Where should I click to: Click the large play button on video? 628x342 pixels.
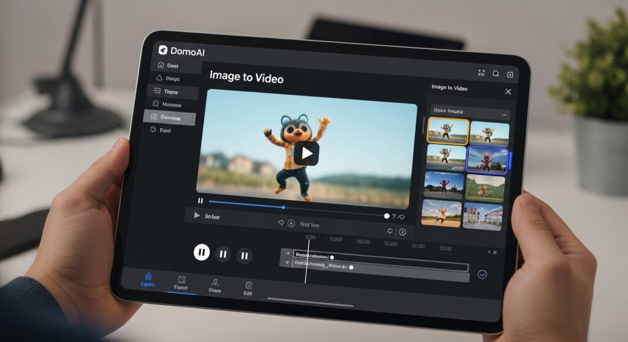coord(306,153)
